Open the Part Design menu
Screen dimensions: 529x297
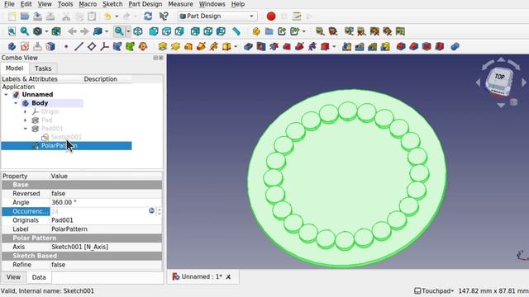click(145, 4)
